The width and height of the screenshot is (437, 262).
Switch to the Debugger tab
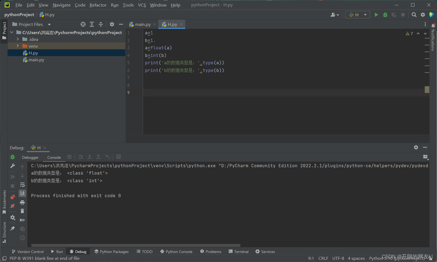click(x=30, y=157)
